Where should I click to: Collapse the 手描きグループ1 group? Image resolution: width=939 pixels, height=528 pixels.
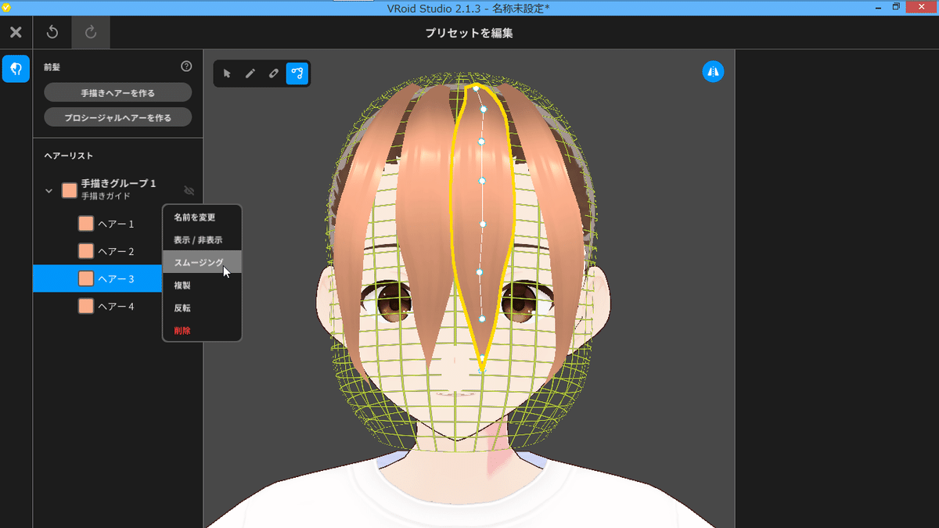[x=49, y=190]
